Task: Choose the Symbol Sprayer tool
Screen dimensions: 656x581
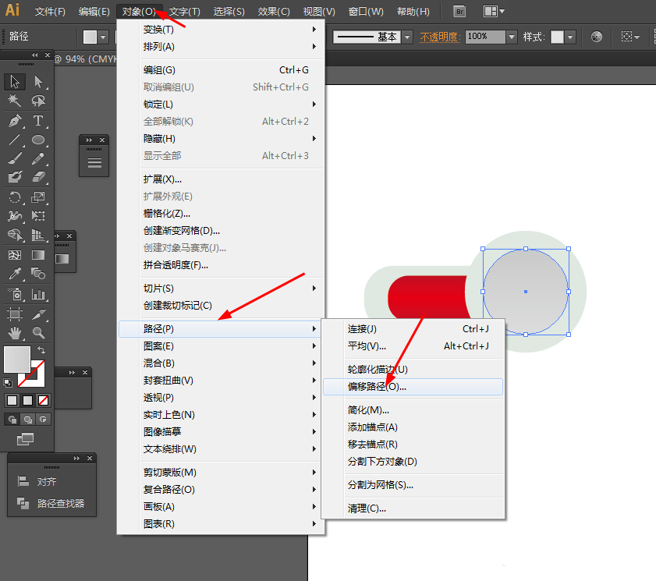Action: point(15,294)
